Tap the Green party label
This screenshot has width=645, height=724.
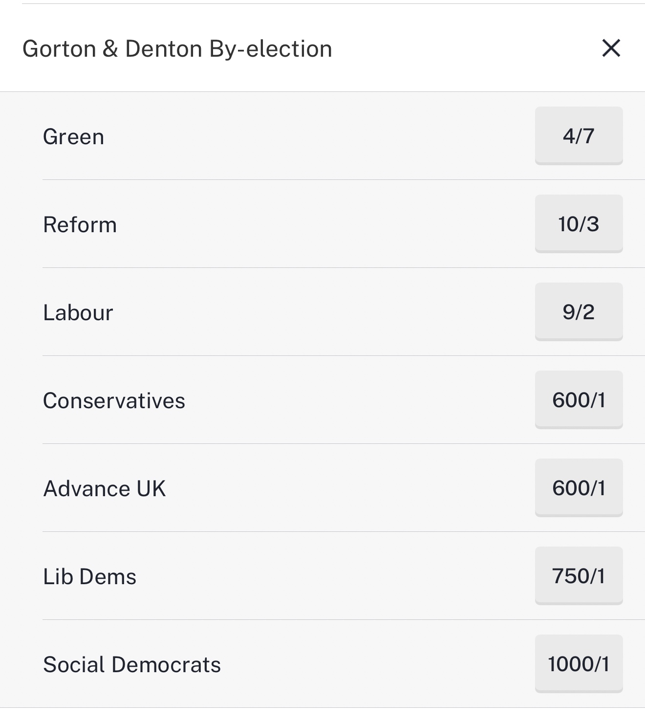[74, 137]
